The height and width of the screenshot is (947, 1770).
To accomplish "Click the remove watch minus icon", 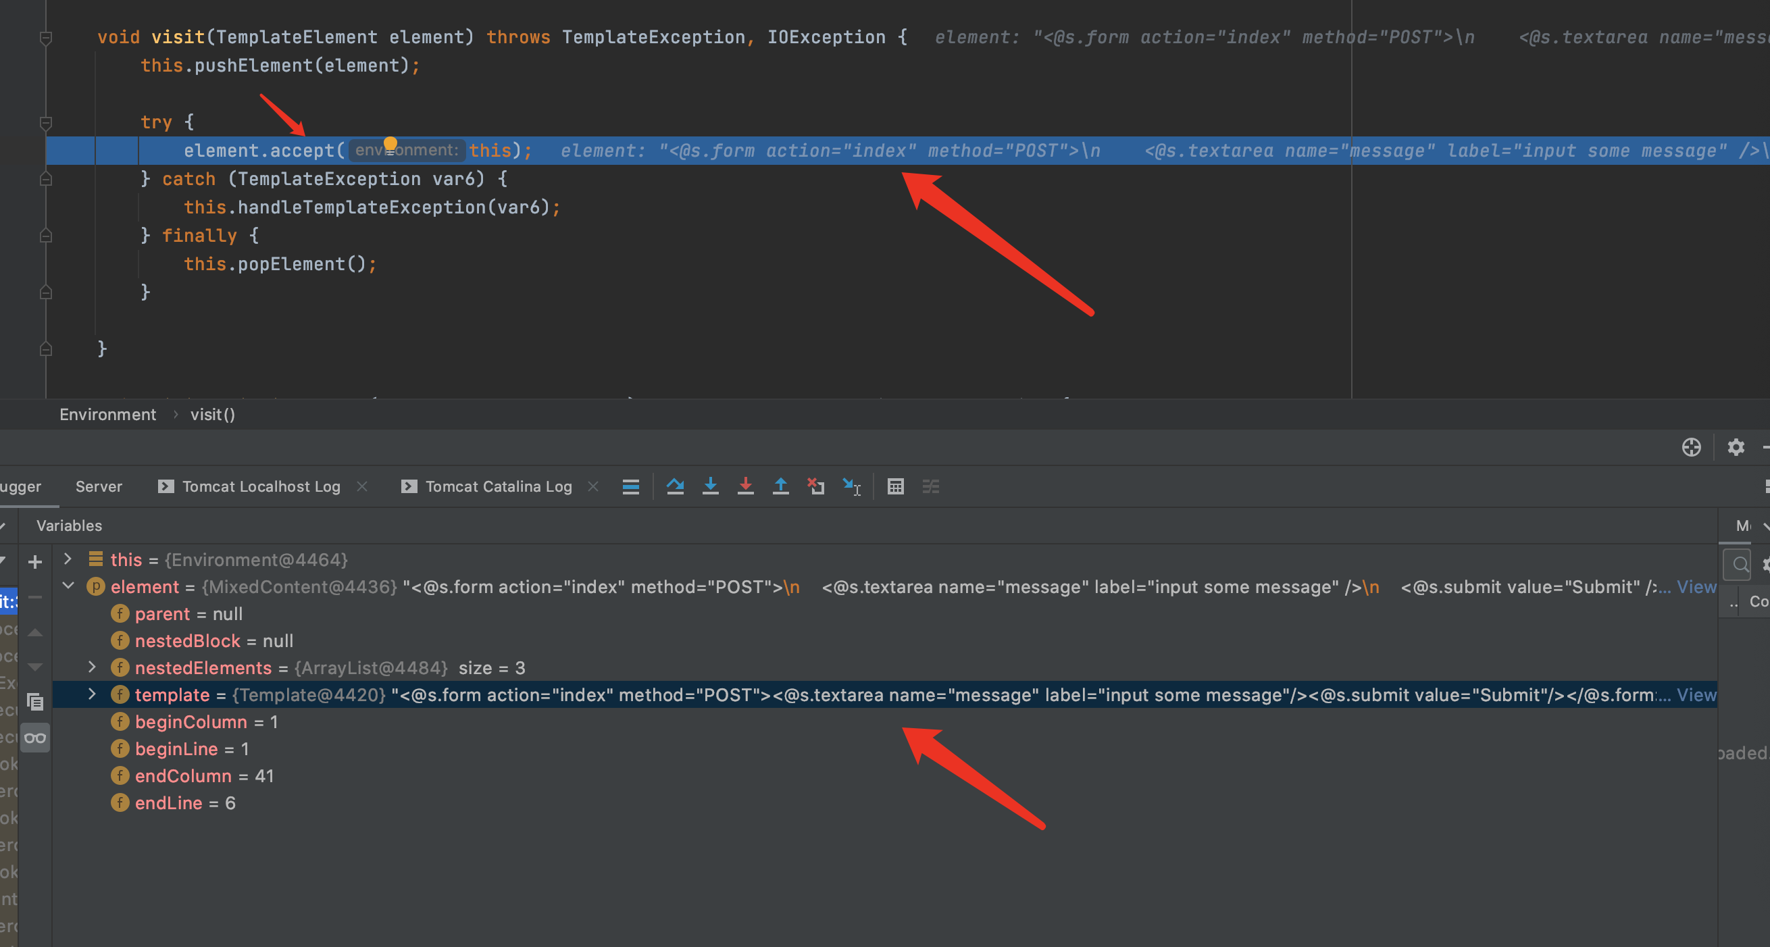I will point(35,597).
